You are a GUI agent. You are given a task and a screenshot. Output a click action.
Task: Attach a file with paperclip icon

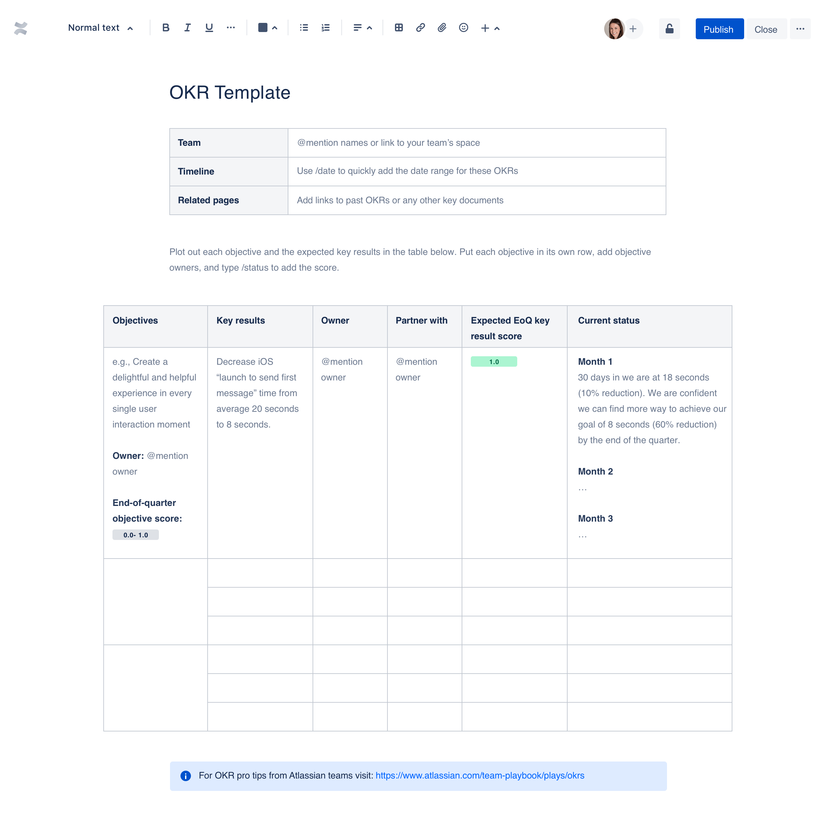coord(442,28)
